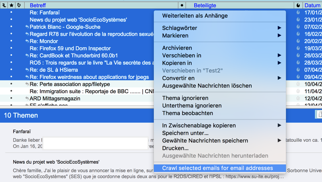The width and height of the screenshot is (322, 182).
Task: Toggle junk status on the 17/01 message
Action: pos(298,12)
